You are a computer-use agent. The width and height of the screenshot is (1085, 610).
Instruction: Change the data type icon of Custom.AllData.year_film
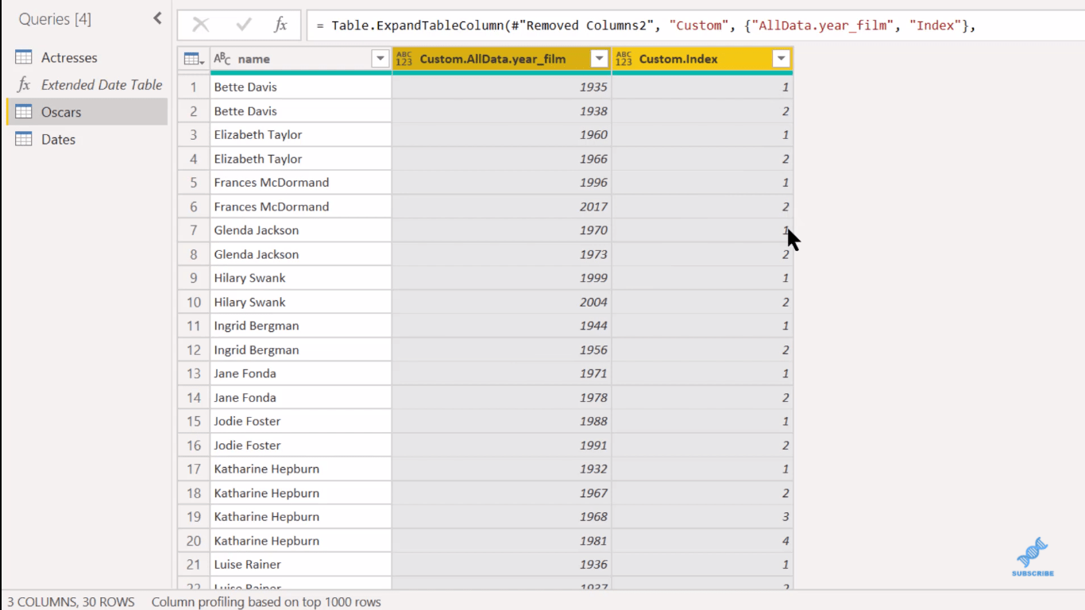(404, 59)
